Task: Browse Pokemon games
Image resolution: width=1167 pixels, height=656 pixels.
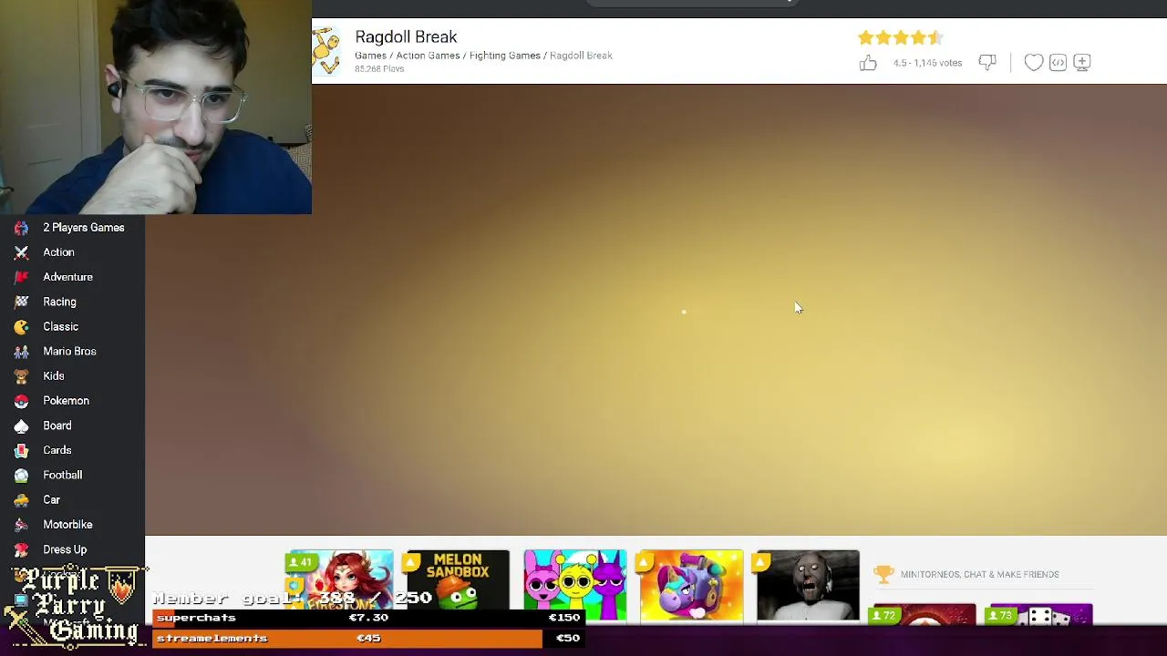Action: (66, 401)
